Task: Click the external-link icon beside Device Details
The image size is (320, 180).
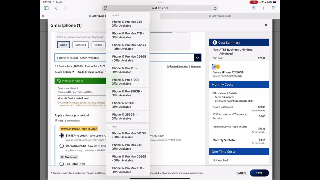Action: click(73, 72)
